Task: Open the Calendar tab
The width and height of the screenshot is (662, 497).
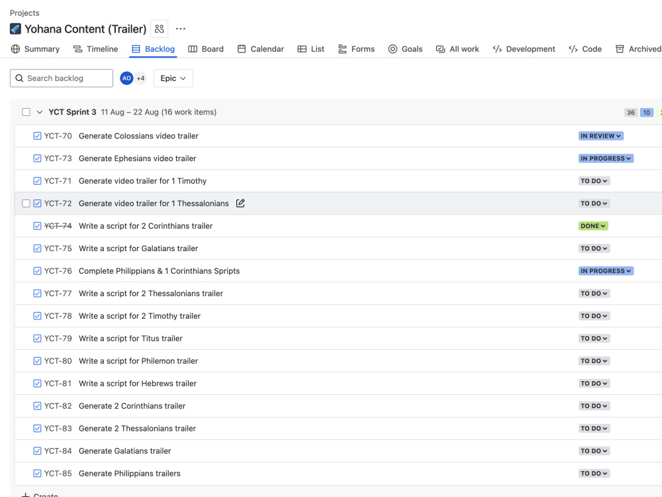Action: [260, 49]
